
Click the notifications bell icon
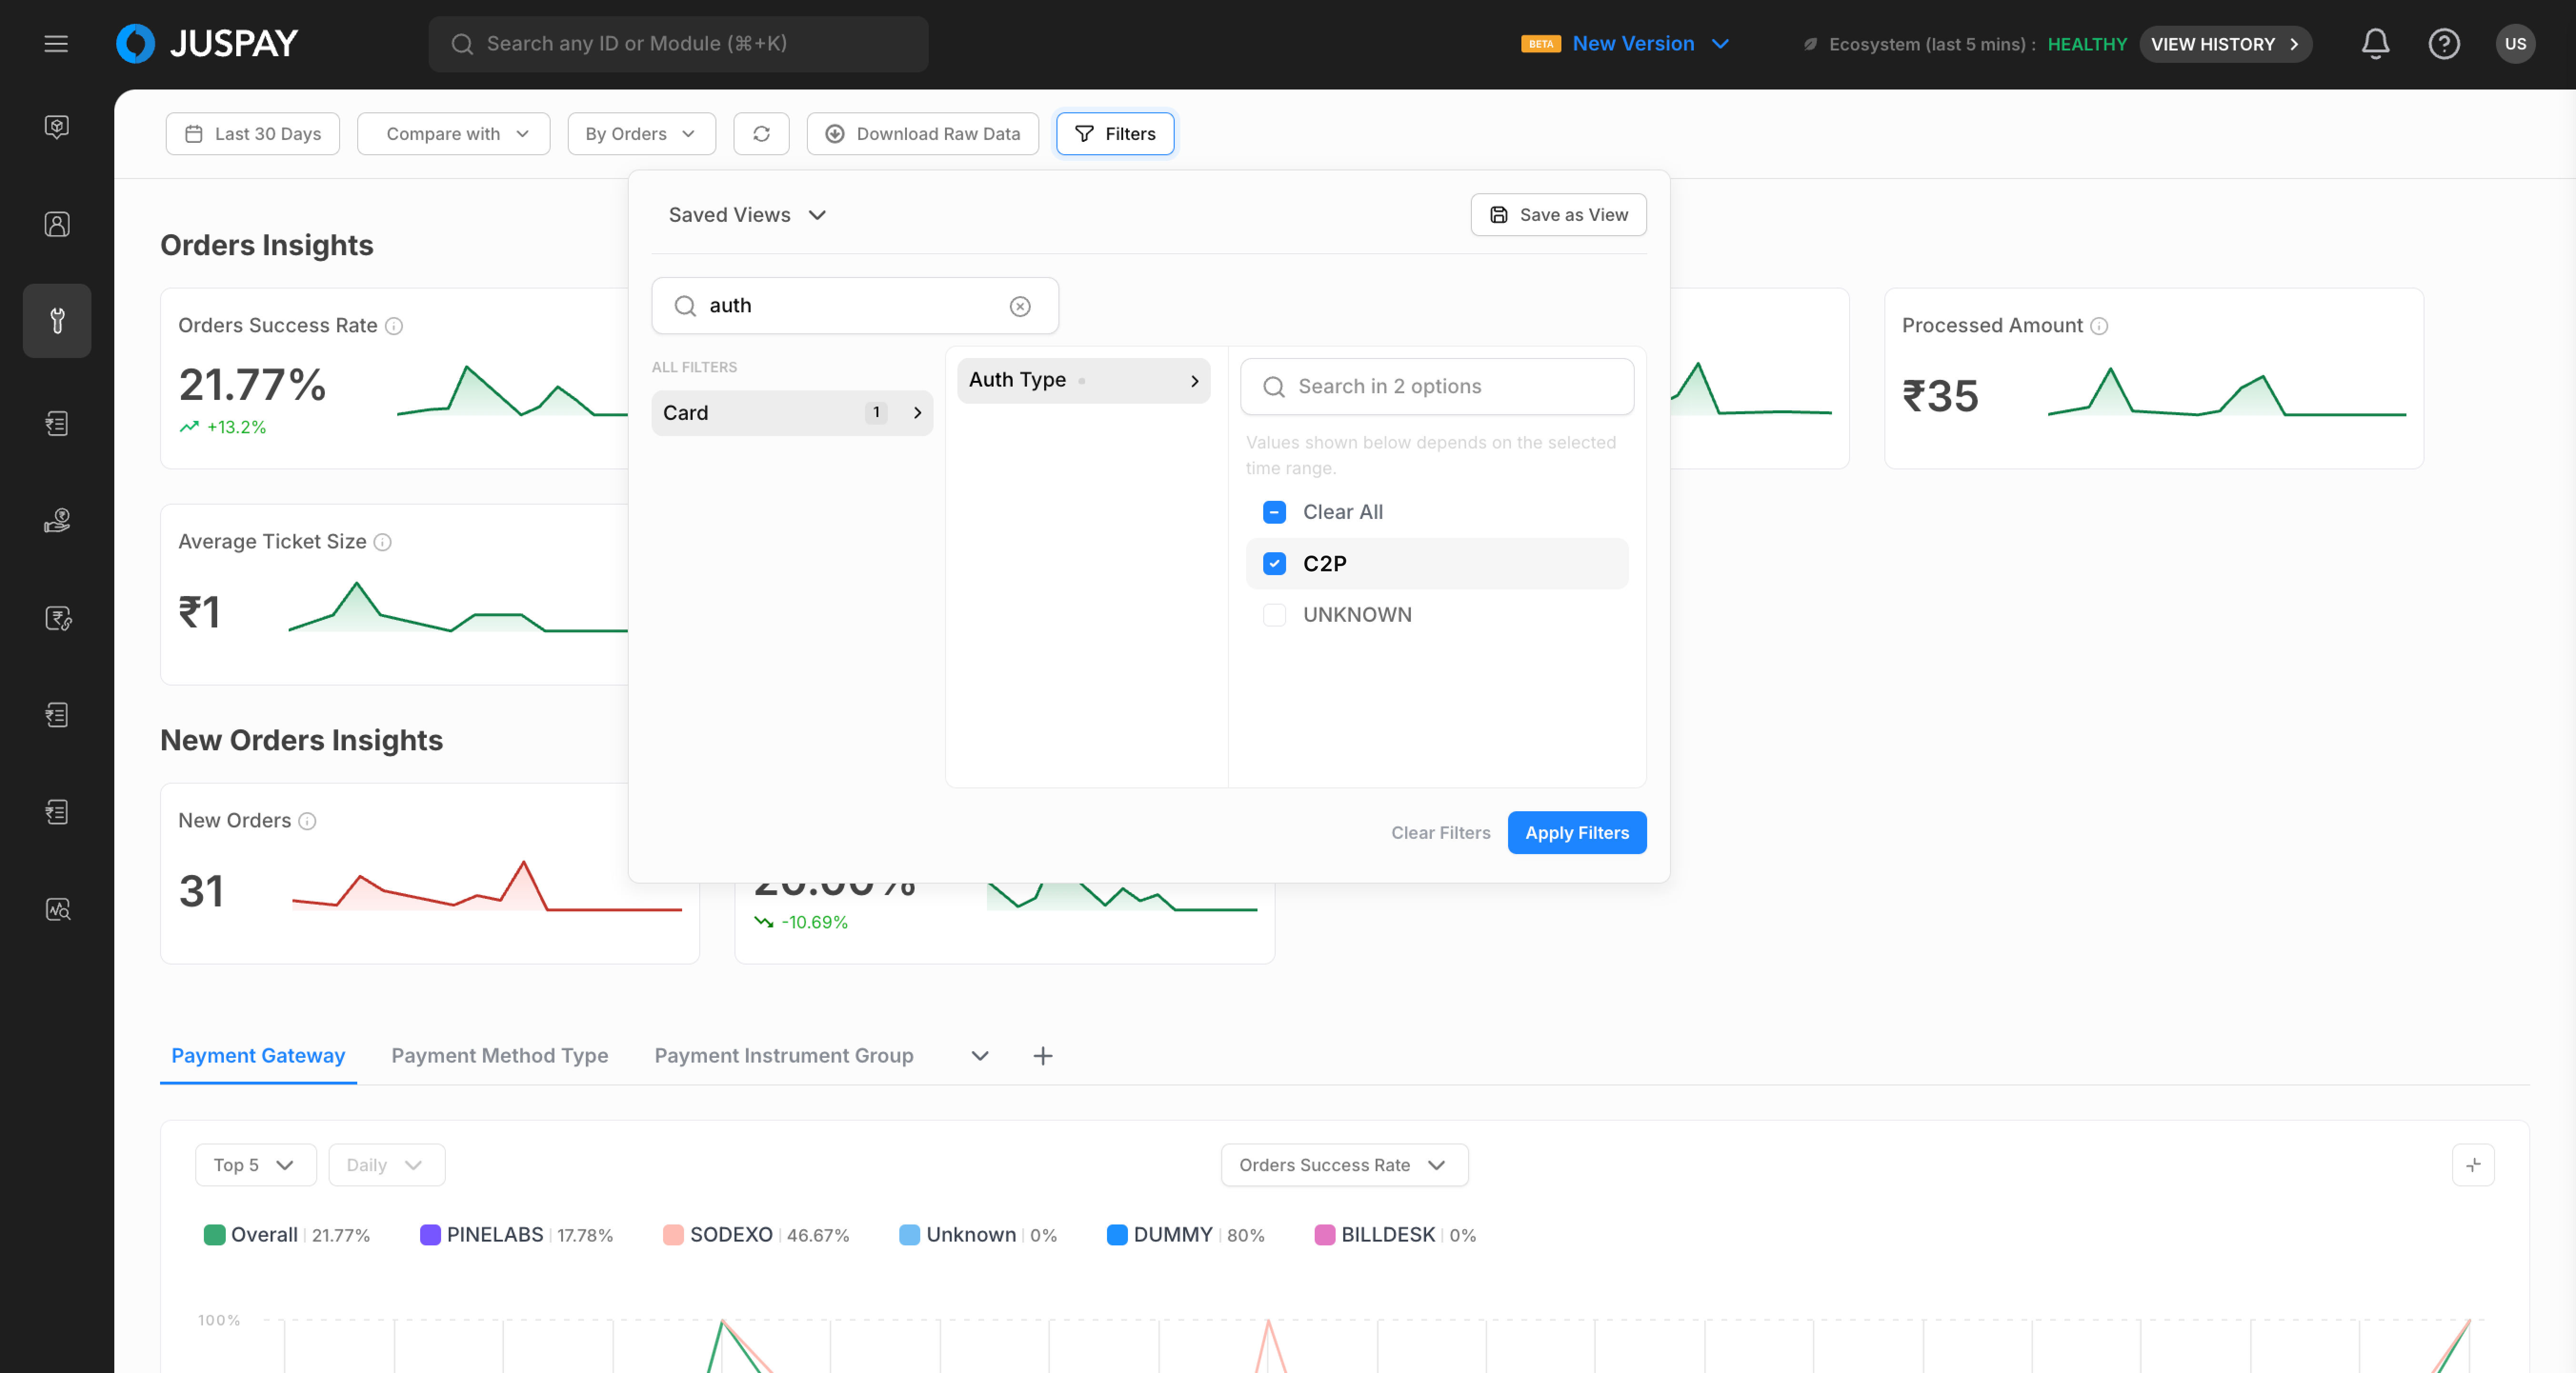click(2375, 44)
